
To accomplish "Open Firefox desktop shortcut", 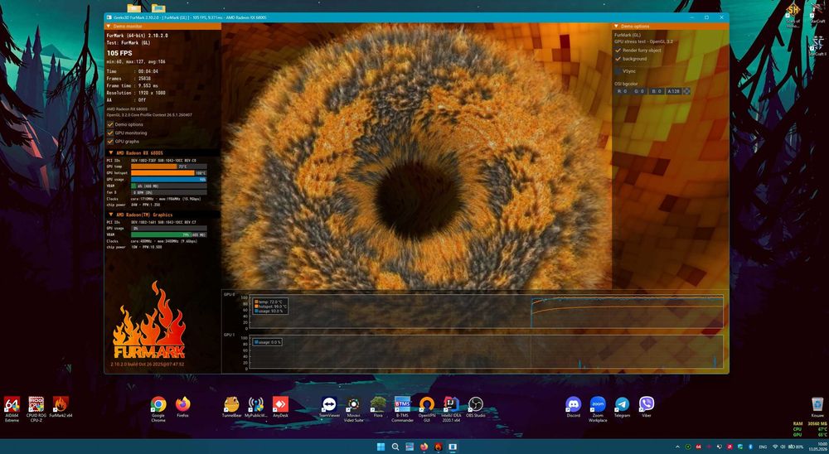I will coord(183,408).
